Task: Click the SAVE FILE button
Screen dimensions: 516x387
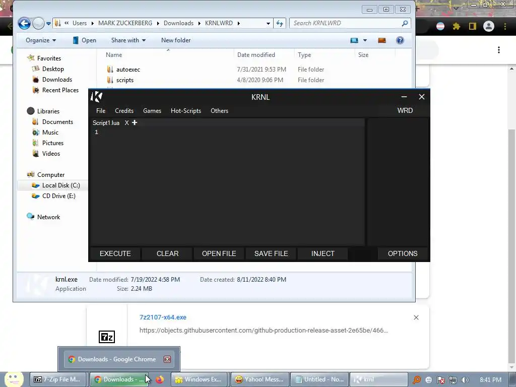Action: [x=271, y=253]
